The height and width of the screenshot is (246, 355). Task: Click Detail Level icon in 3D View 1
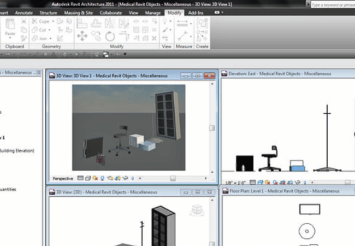[x=80, y=178]
